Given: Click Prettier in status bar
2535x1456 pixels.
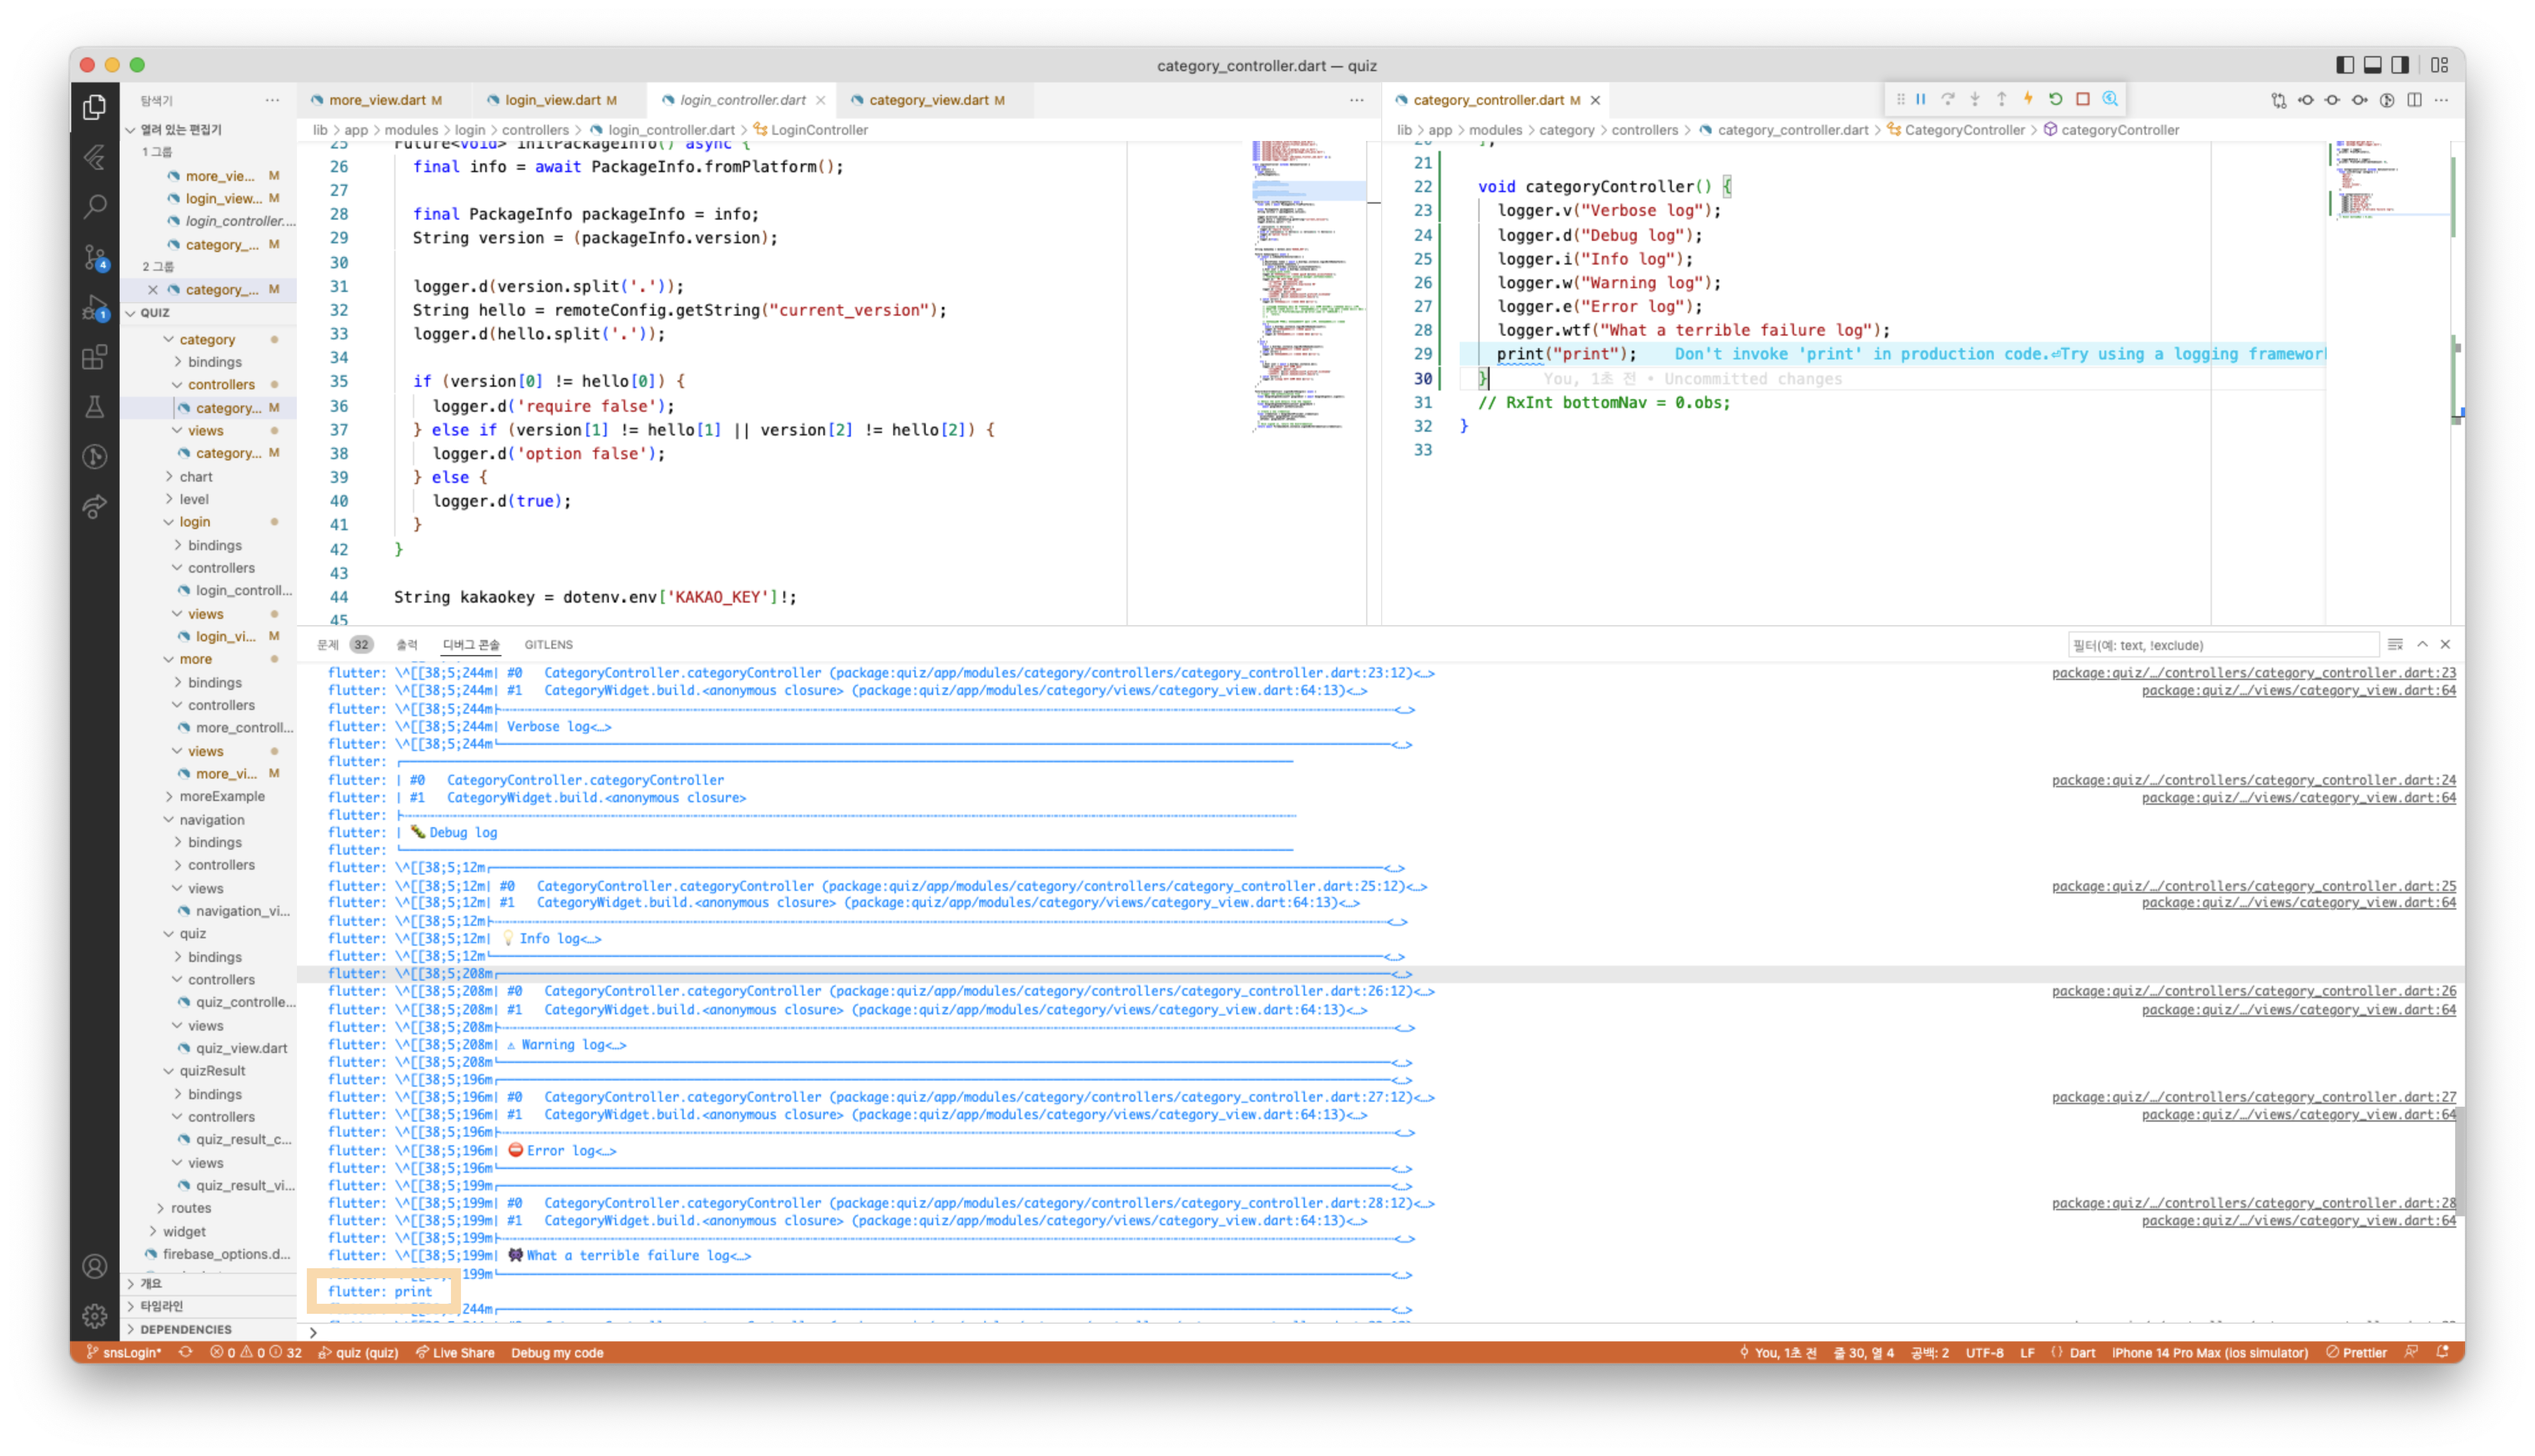Looking at the screenshot, I should (2356, 1353).
